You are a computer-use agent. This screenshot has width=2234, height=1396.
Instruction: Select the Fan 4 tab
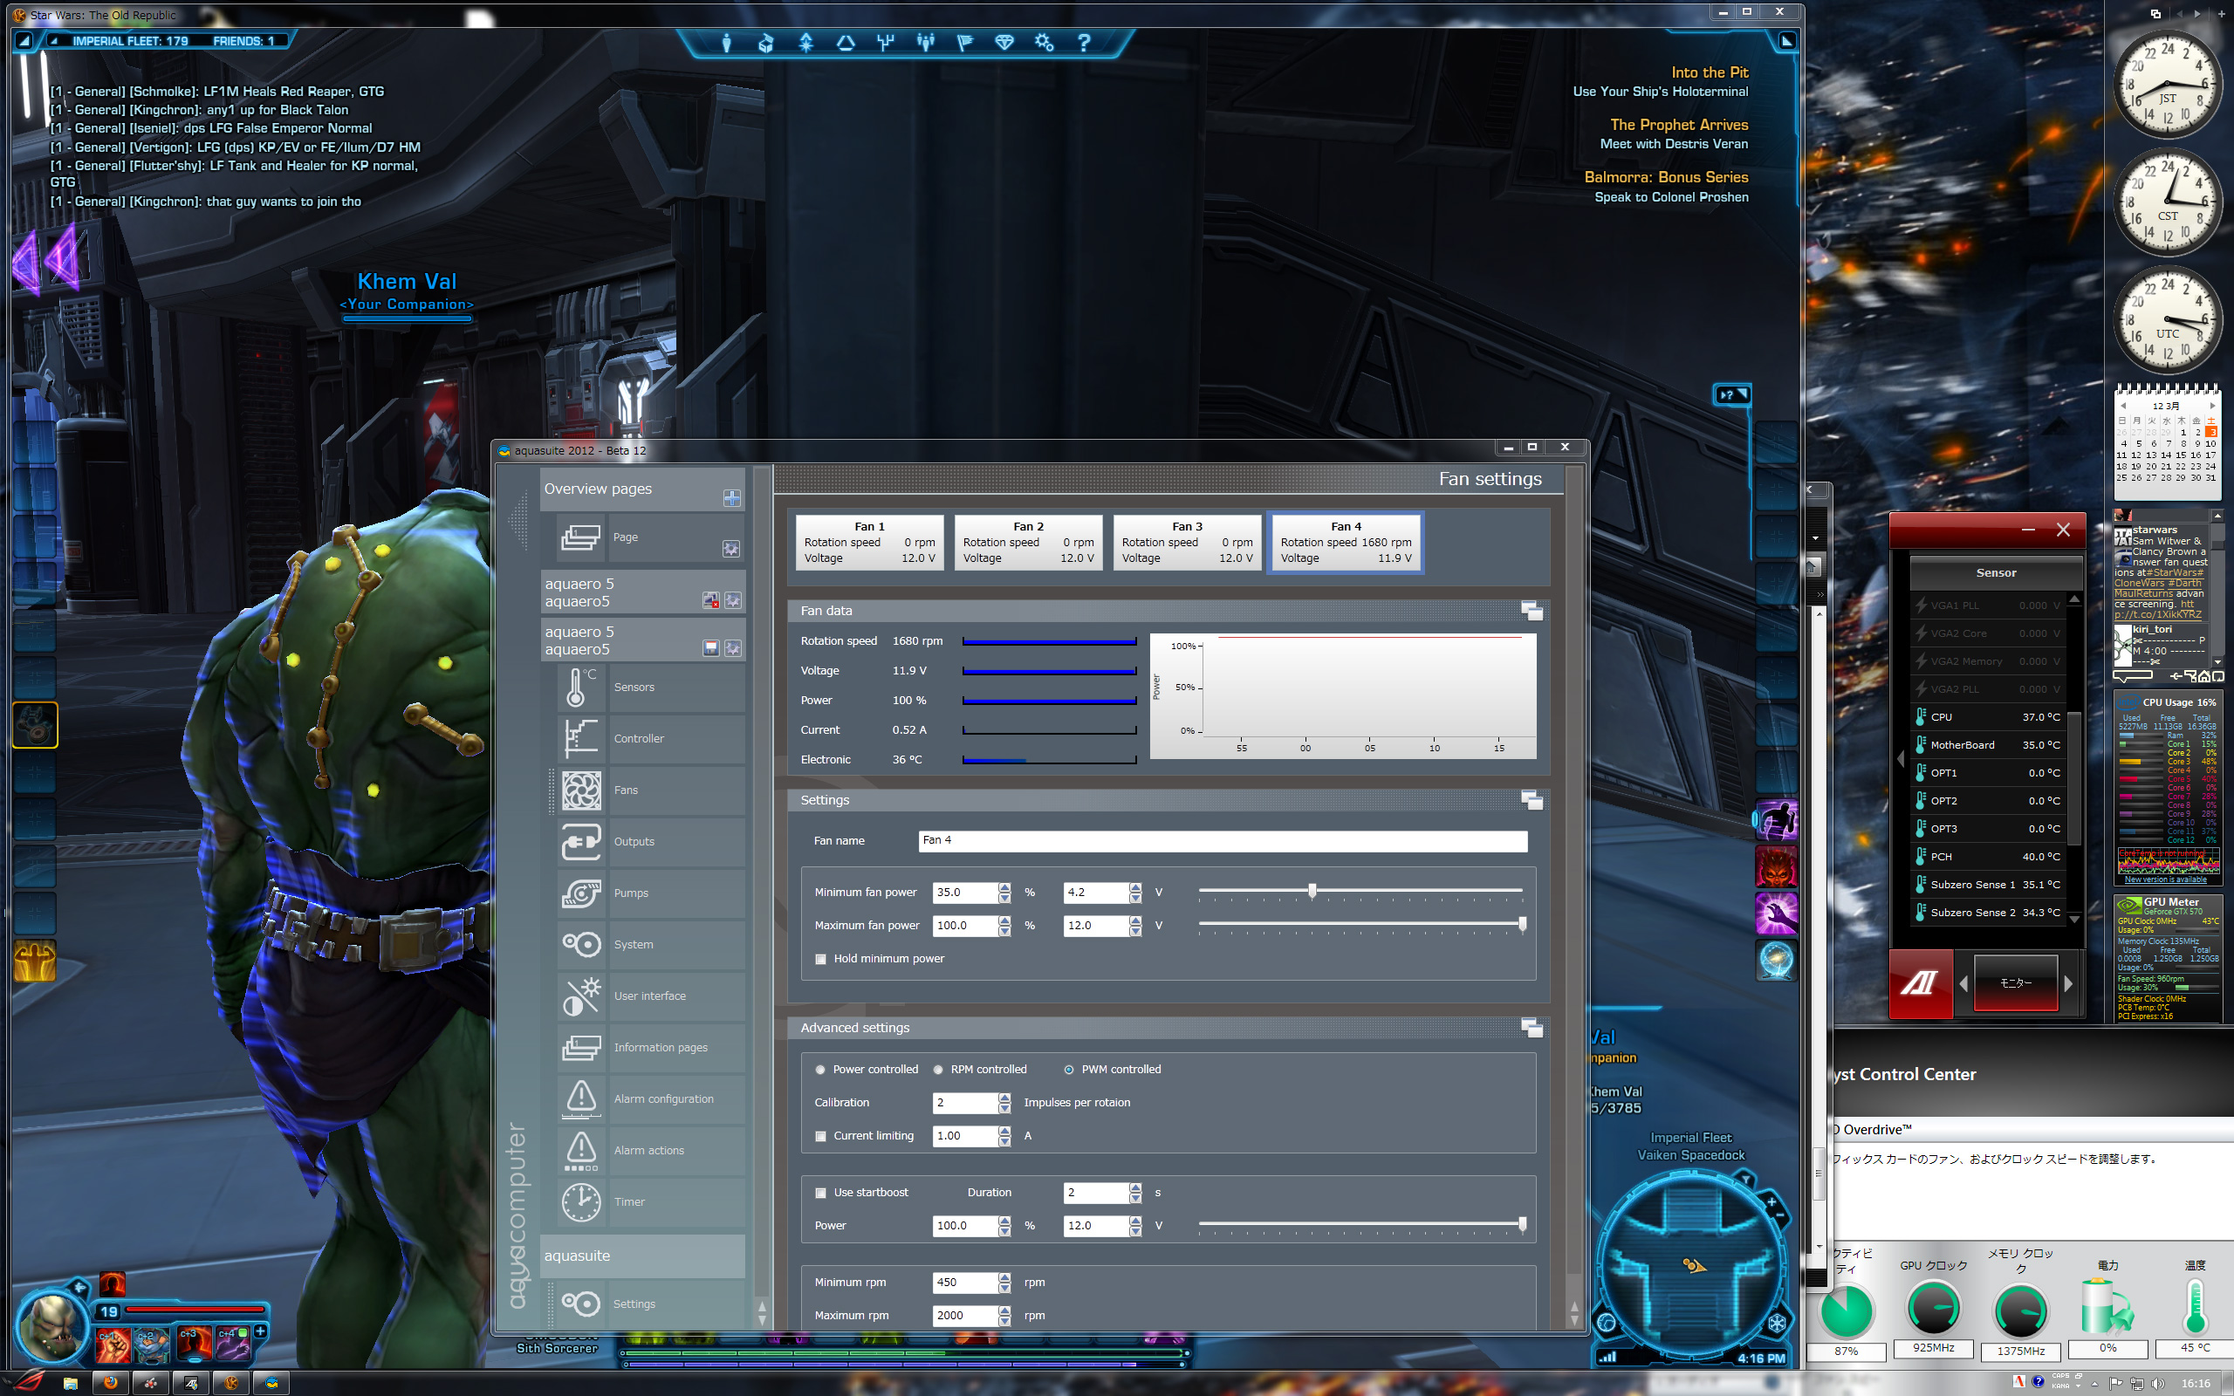(x=1346, y=543)
